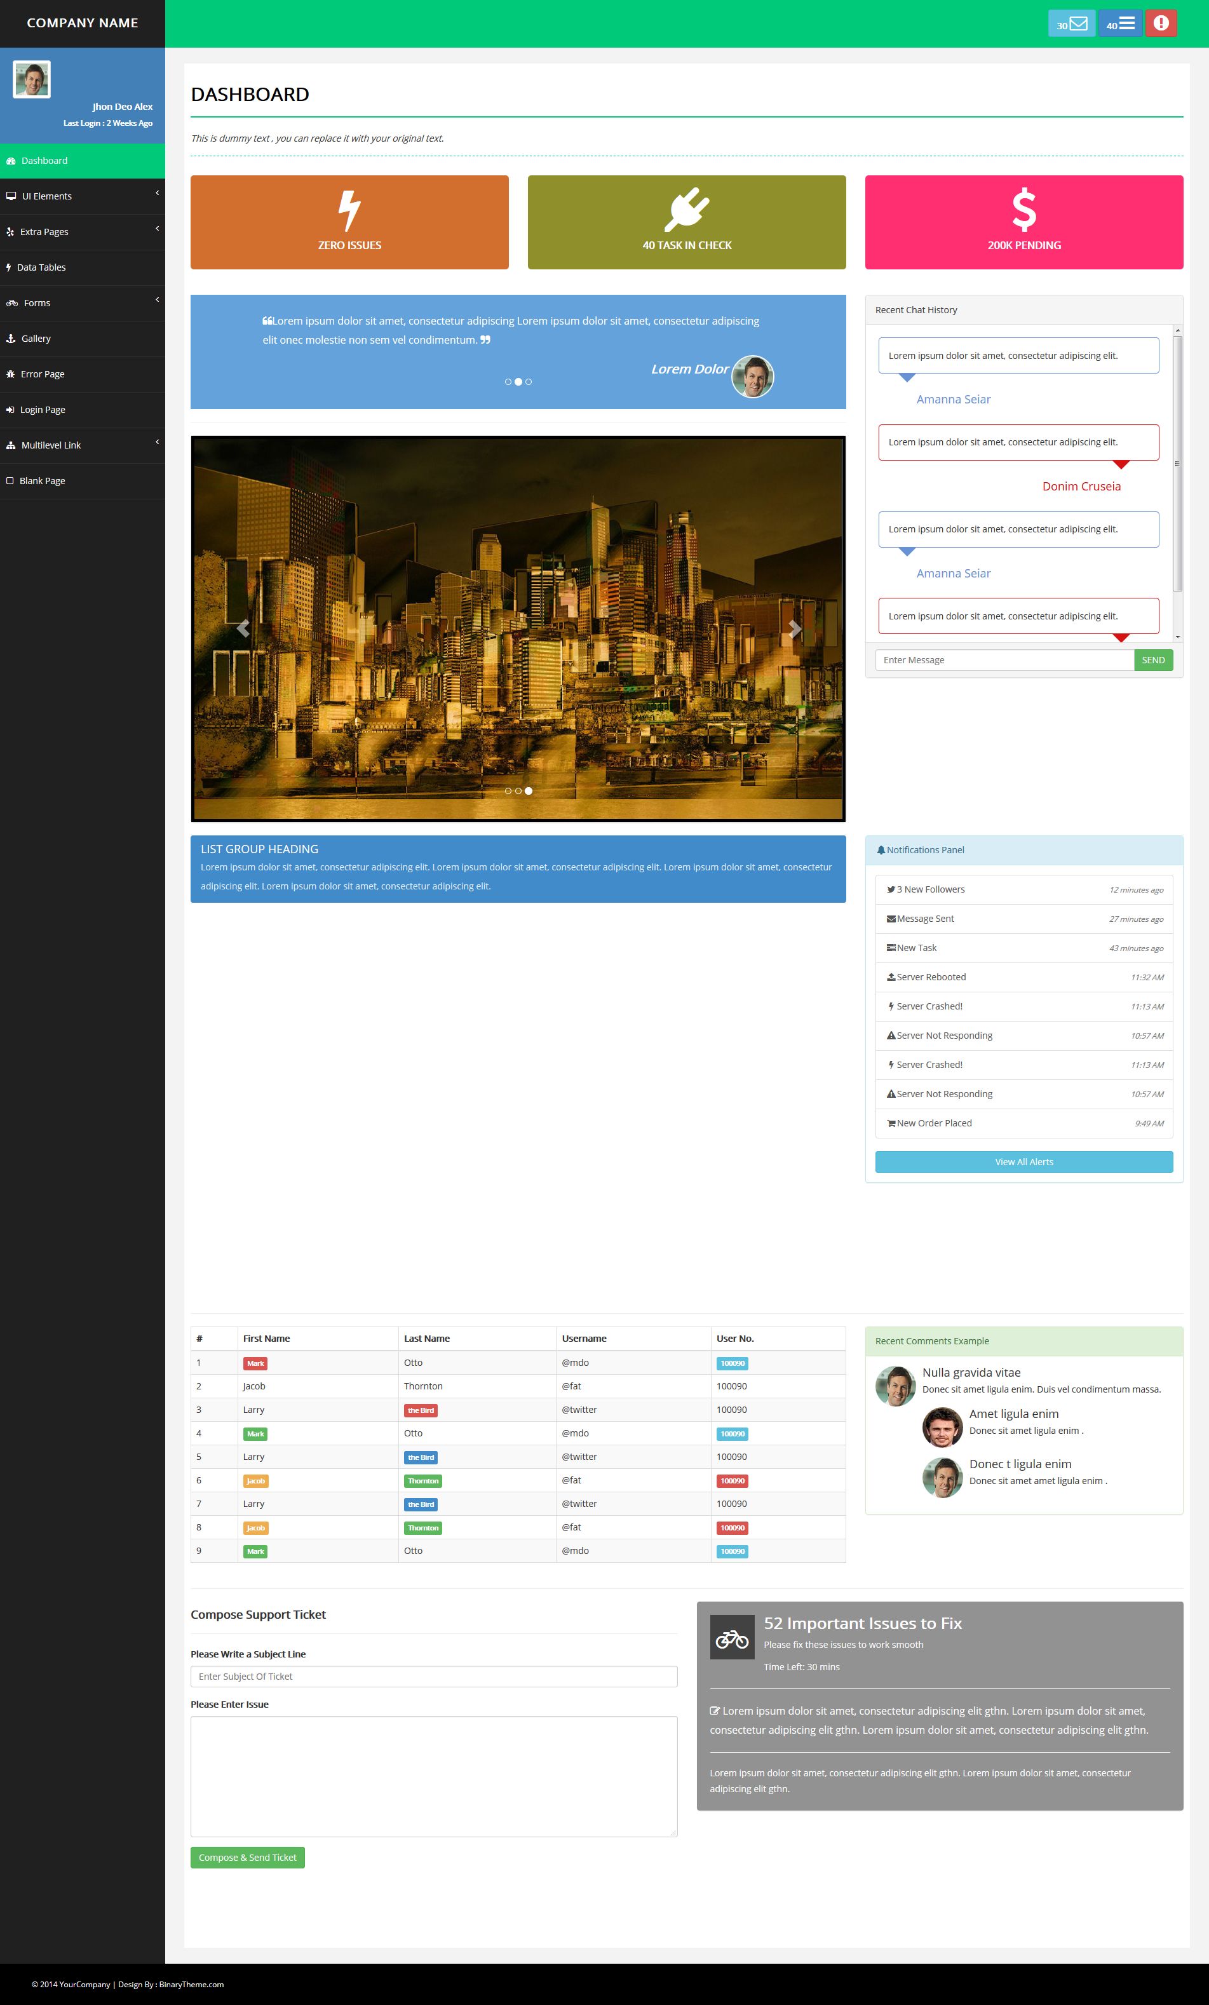Click the lightning bolt Zero Issues icon
This screenshot has height=2005, width=1209.
[x=349, y=211]
